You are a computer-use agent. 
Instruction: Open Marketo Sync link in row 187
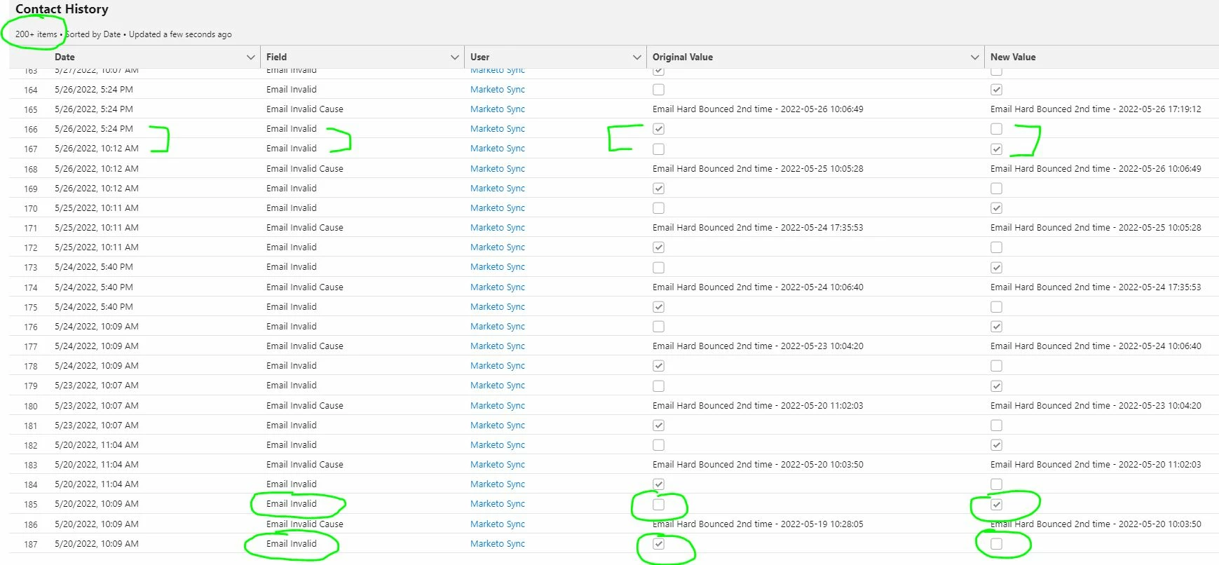[x=497, y=543]
